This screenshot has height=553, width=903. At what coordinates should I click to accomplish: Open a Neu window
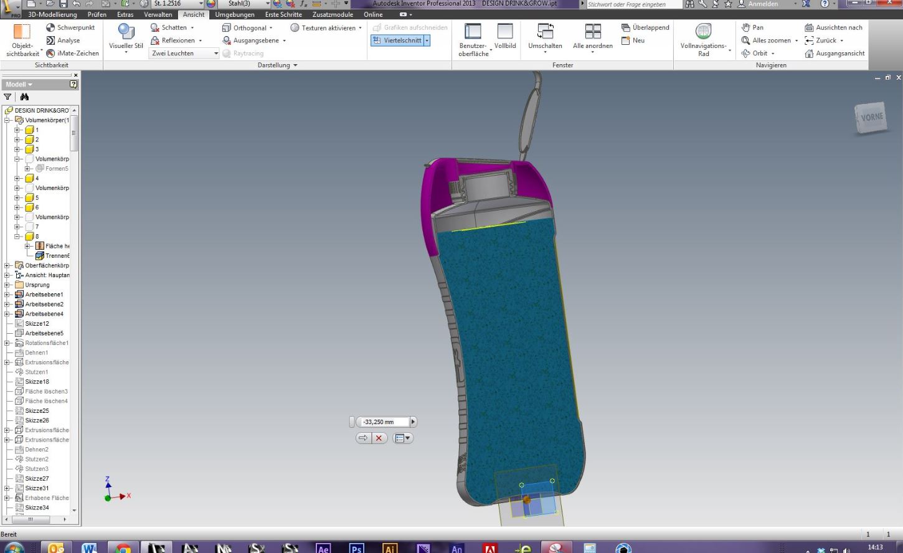[633, 40]
